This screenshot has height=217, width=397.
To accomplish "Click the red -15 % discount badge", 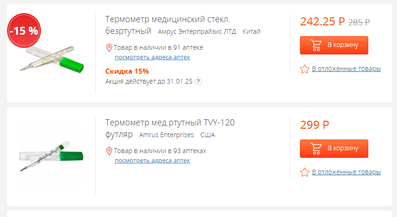I will [24, 31].
